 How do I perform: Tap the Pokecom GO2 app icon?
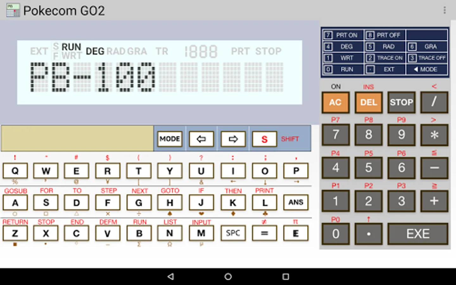[x=13, y=10]
